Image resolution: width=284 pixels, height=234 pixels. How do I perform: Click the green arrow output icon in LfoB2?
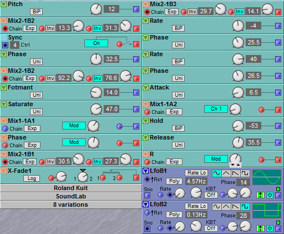click(x=260, y=228)
